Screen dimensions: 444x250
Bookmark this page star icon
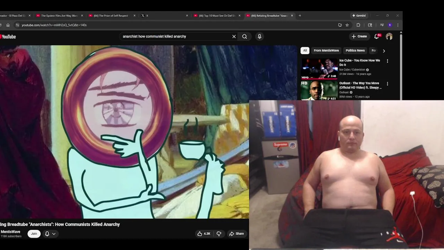pyautogui.click(x=347, y=25)
